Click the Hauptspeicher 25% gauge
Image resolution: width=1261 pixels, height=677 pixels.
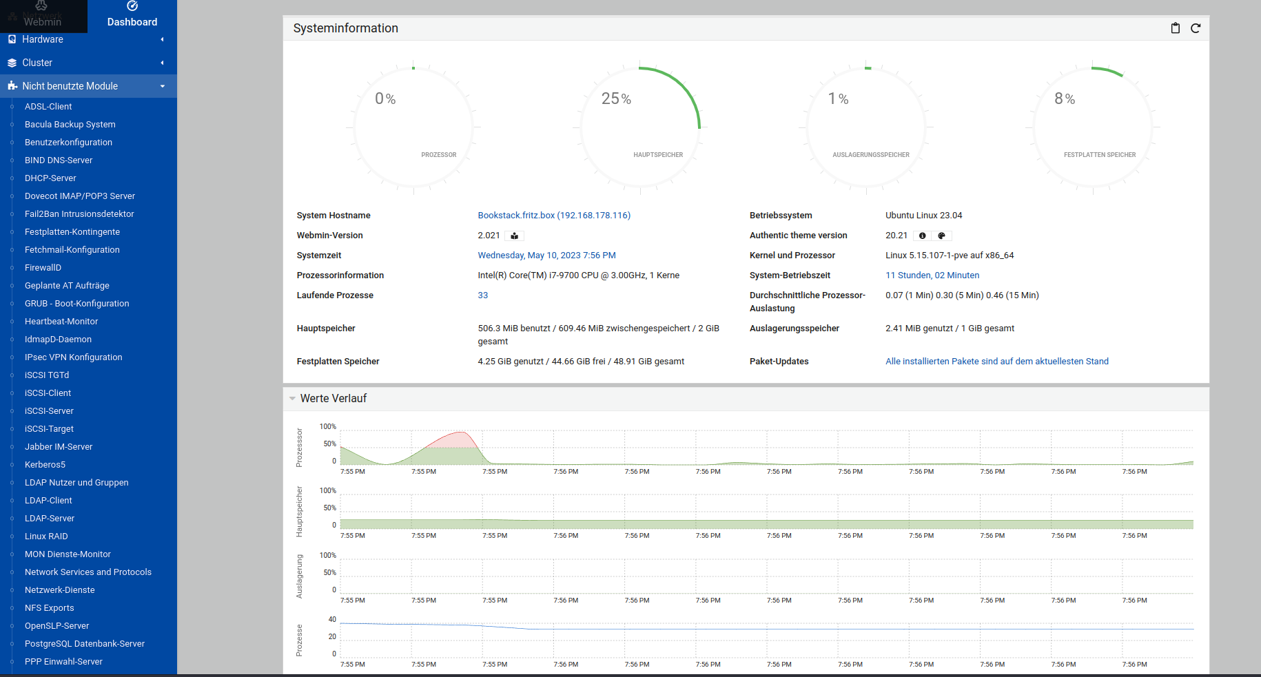pos(639,127)
